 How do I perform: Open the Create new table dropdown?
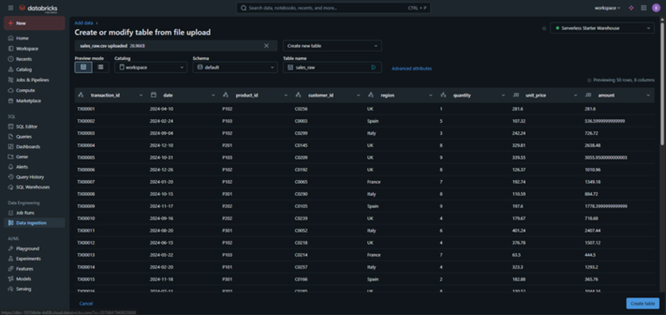click(332, 45)
